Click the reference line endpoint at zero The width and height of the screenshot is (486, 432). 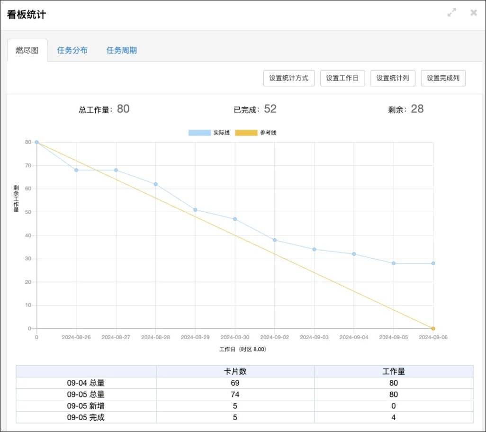pyautogui.click(x=433, y=328)
